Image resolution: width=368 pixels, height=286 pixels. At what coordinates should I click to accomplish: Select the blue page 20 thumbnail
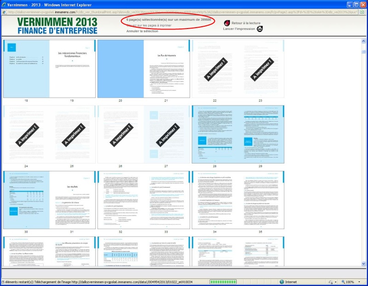click(121, 69)
